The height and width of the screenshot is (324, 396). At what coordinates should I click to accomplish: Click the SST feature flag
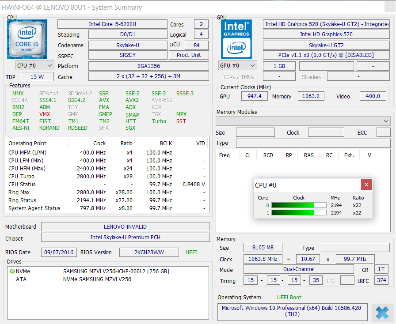click(181, 121)
